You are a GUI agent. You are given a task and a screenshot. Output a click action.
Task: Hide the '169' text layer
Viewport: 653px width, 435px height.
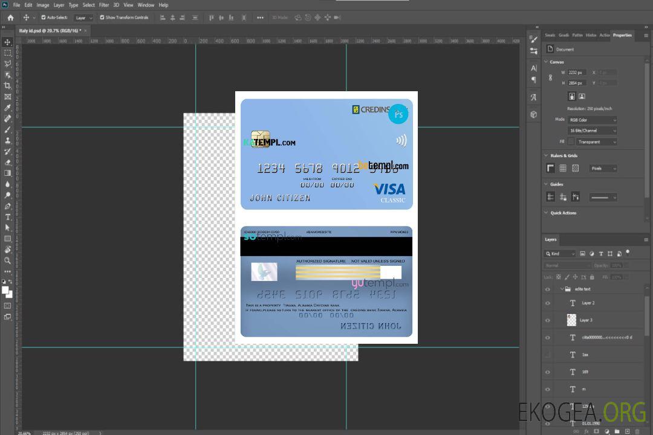tap(548, 372)
